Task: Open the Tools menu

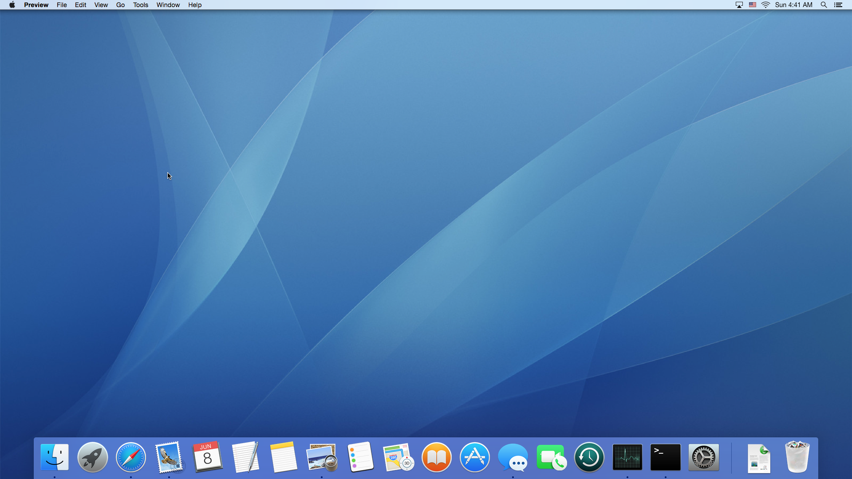Action: (x=140, y=5)
